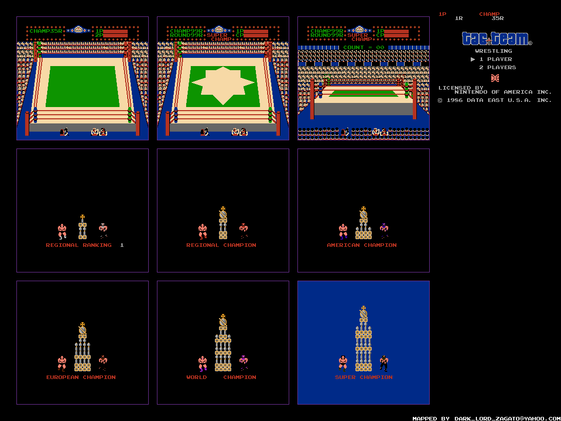Click the mapper email DARK_LORD_ZAGATO@YAHOO.COM
Image resolution: width=561 pixels, height=421 pixels.
(x=507, y=418)
